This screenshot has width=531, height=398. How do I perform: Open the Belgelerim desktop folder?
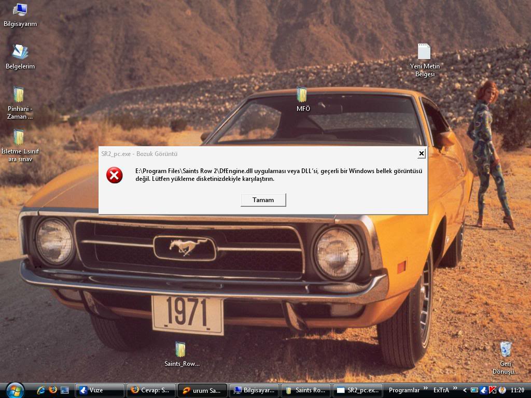coord(20,52)
